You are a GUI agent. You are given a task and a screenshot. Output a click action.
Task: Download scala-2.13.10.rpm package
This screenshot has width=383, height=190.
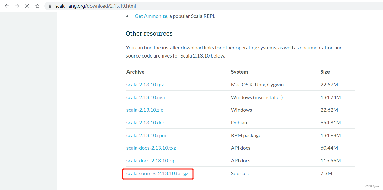146,135
